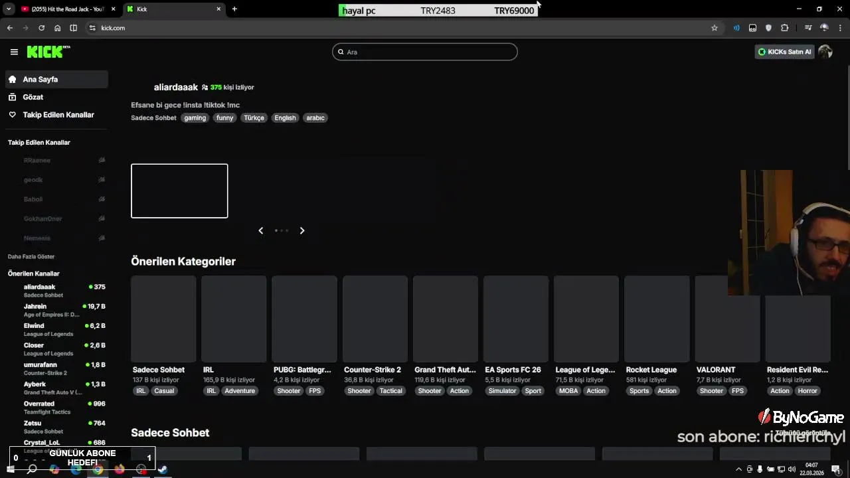Close the Kick browser tab
The image size is (850, 478).
(x=218, y=9)
